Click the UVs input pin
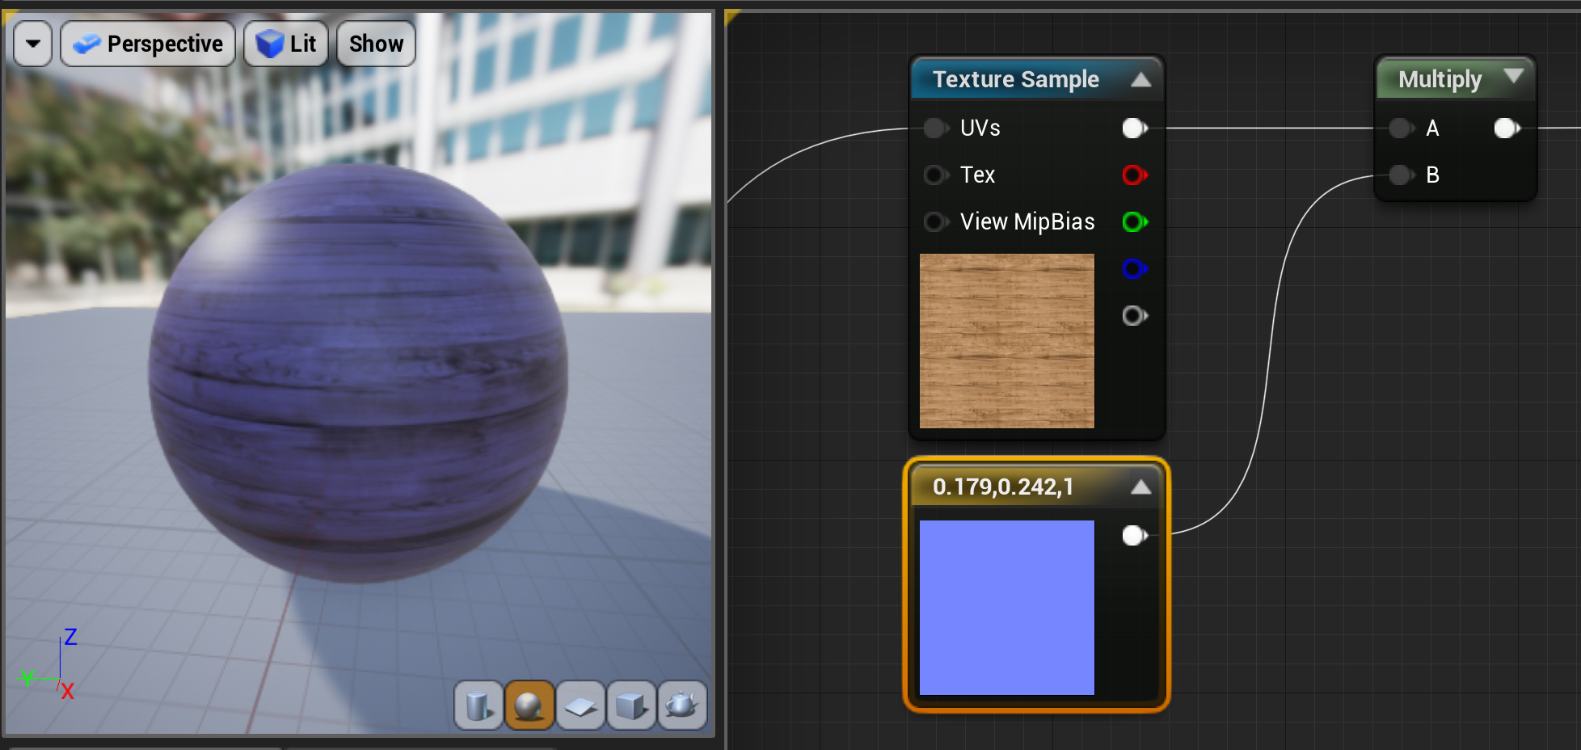 [x=936, y=128]
